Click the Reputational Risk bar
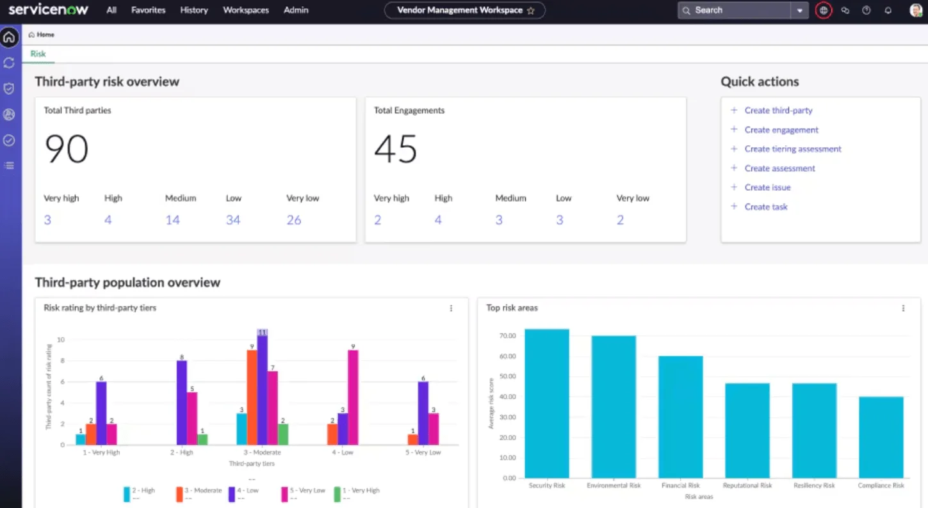The height and width of the screenshot is (508, 928). [747, 431]
